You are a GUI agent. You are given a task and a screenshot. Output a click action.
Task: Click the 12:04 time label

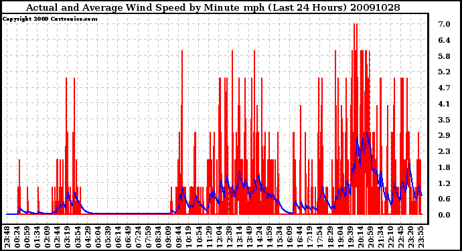pyautogui.click(x=218, y=237)
